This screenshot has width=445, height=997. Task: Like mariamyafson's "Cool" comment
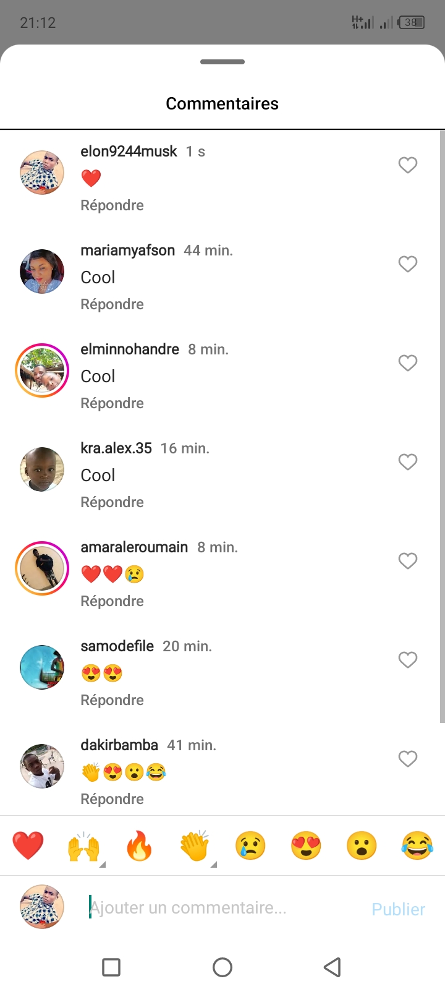coord(407,264)
